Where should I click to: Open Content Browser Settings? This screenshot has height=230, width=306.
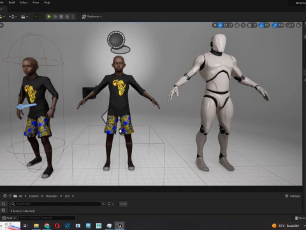click(x=293, y=196)
